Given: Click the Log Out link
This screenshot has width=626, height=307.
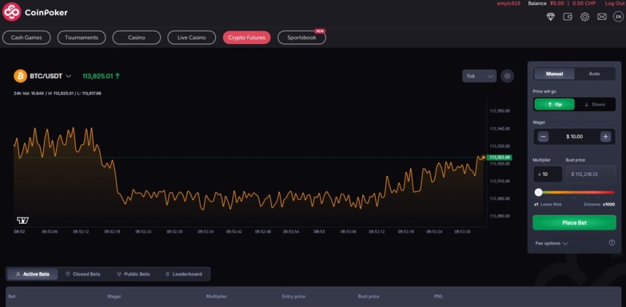Looking at the screenshot, I should coord(615,3).
